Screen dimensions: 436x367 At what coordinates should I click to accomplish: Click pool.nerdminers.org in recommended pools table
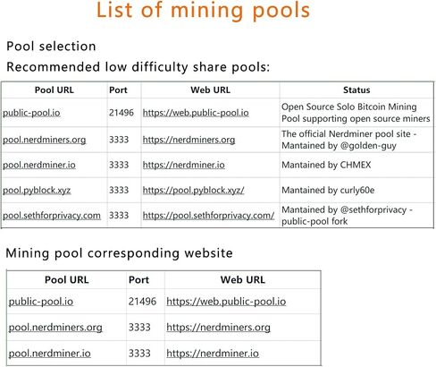[x=45, y=140]
